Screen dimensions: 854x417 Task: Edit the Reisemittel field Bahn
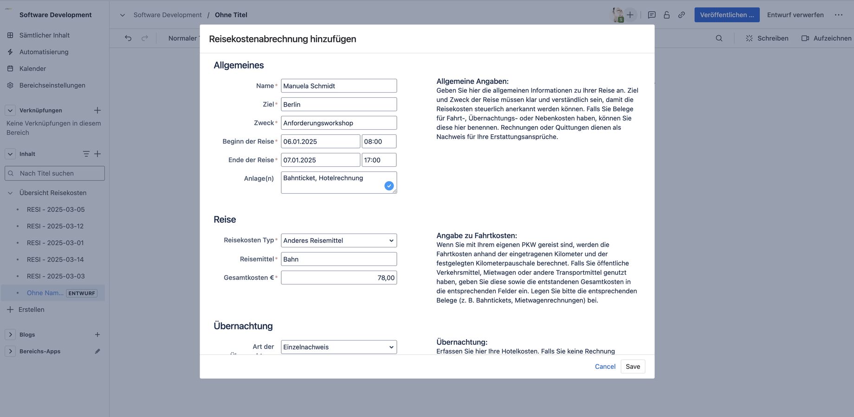coord(339,259)
